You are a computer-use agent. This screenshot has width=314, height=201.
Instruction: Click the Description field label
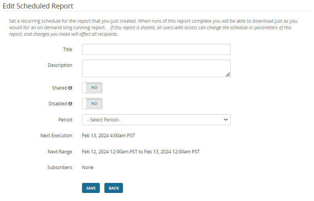coord(60,65)
